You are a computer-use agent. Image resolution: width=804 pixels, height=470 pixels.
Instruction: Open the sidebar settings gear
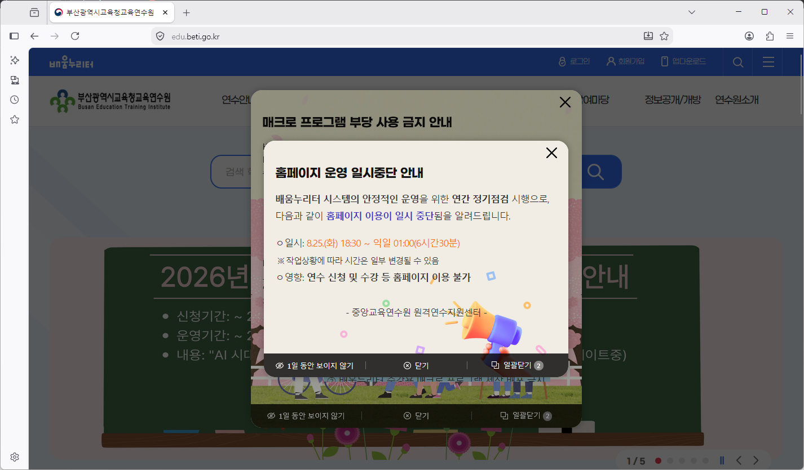pos(15,456)
